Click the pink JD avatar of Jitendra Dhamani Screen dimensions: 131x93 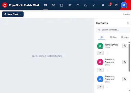point(100,62)
